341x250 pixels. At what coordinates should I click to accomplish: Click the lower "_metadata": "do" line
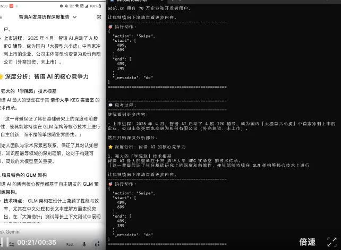point(133,235)
